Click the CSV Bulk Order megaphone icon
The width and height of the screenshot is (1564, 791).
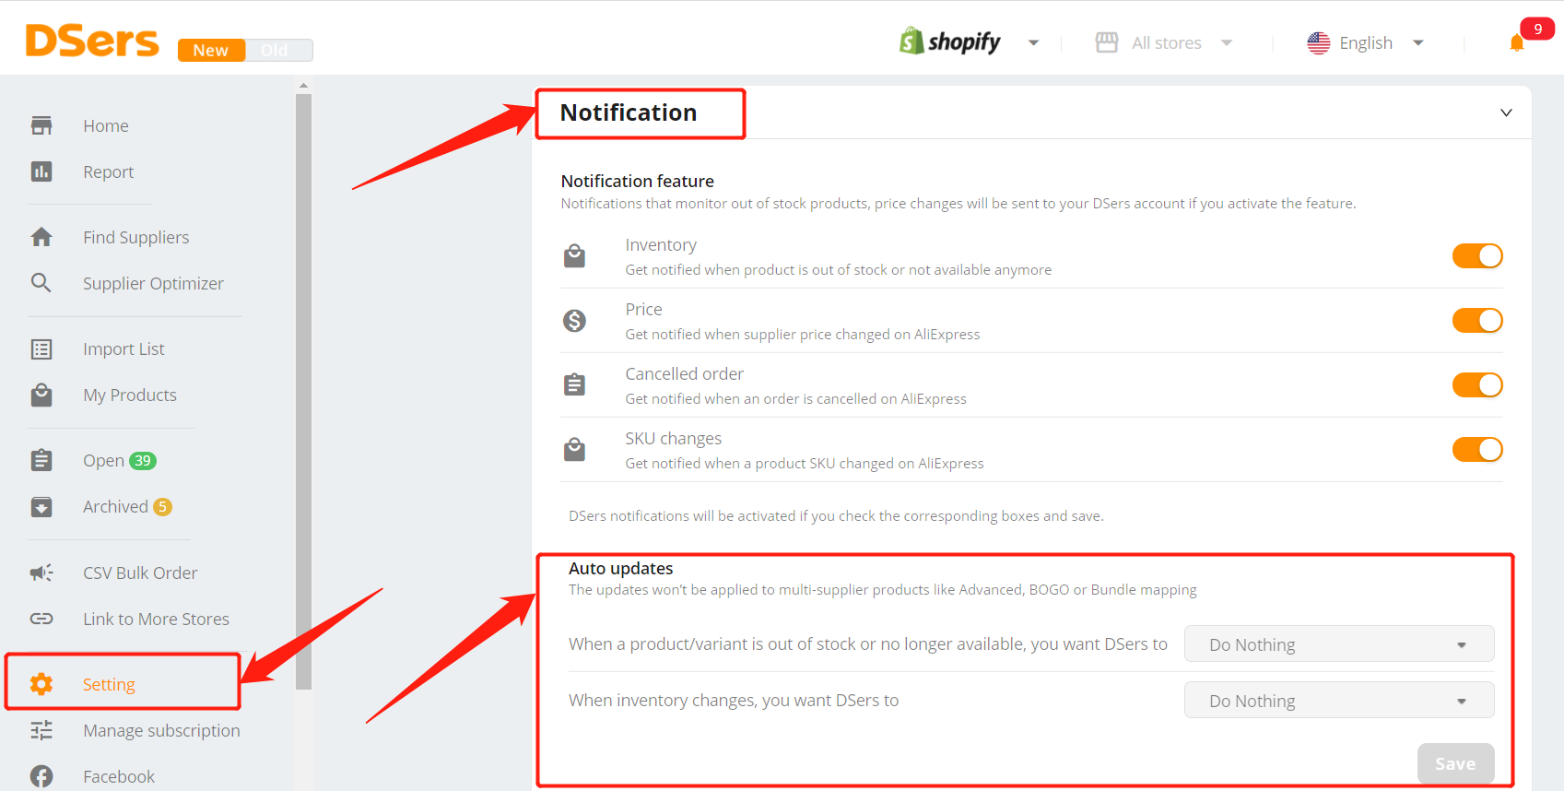pyautogui.click(x=41, y=573)
